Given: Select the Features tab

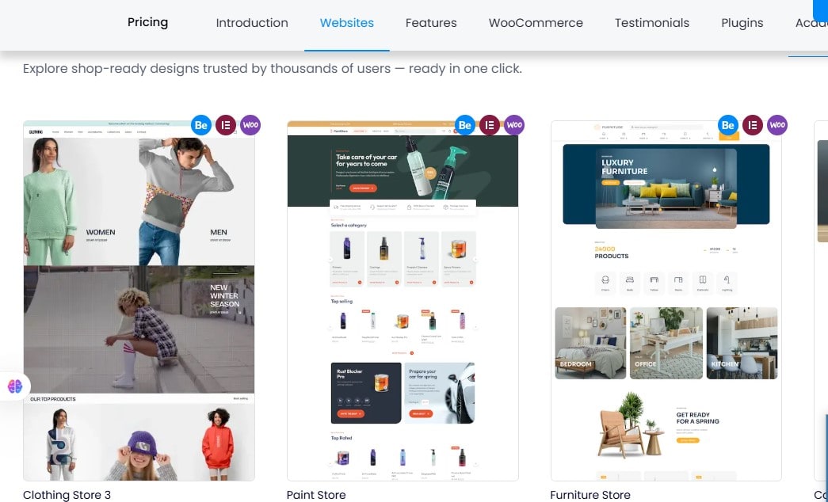Looking at the screenshot, I should [431, 23].
